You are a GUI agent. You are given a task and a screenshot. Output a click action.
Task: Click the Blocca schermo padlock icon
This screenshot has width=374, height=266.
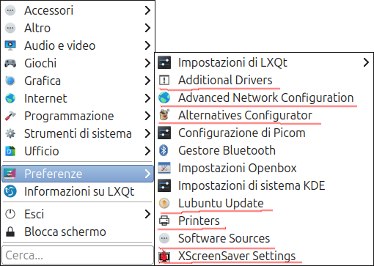point(10,232)
